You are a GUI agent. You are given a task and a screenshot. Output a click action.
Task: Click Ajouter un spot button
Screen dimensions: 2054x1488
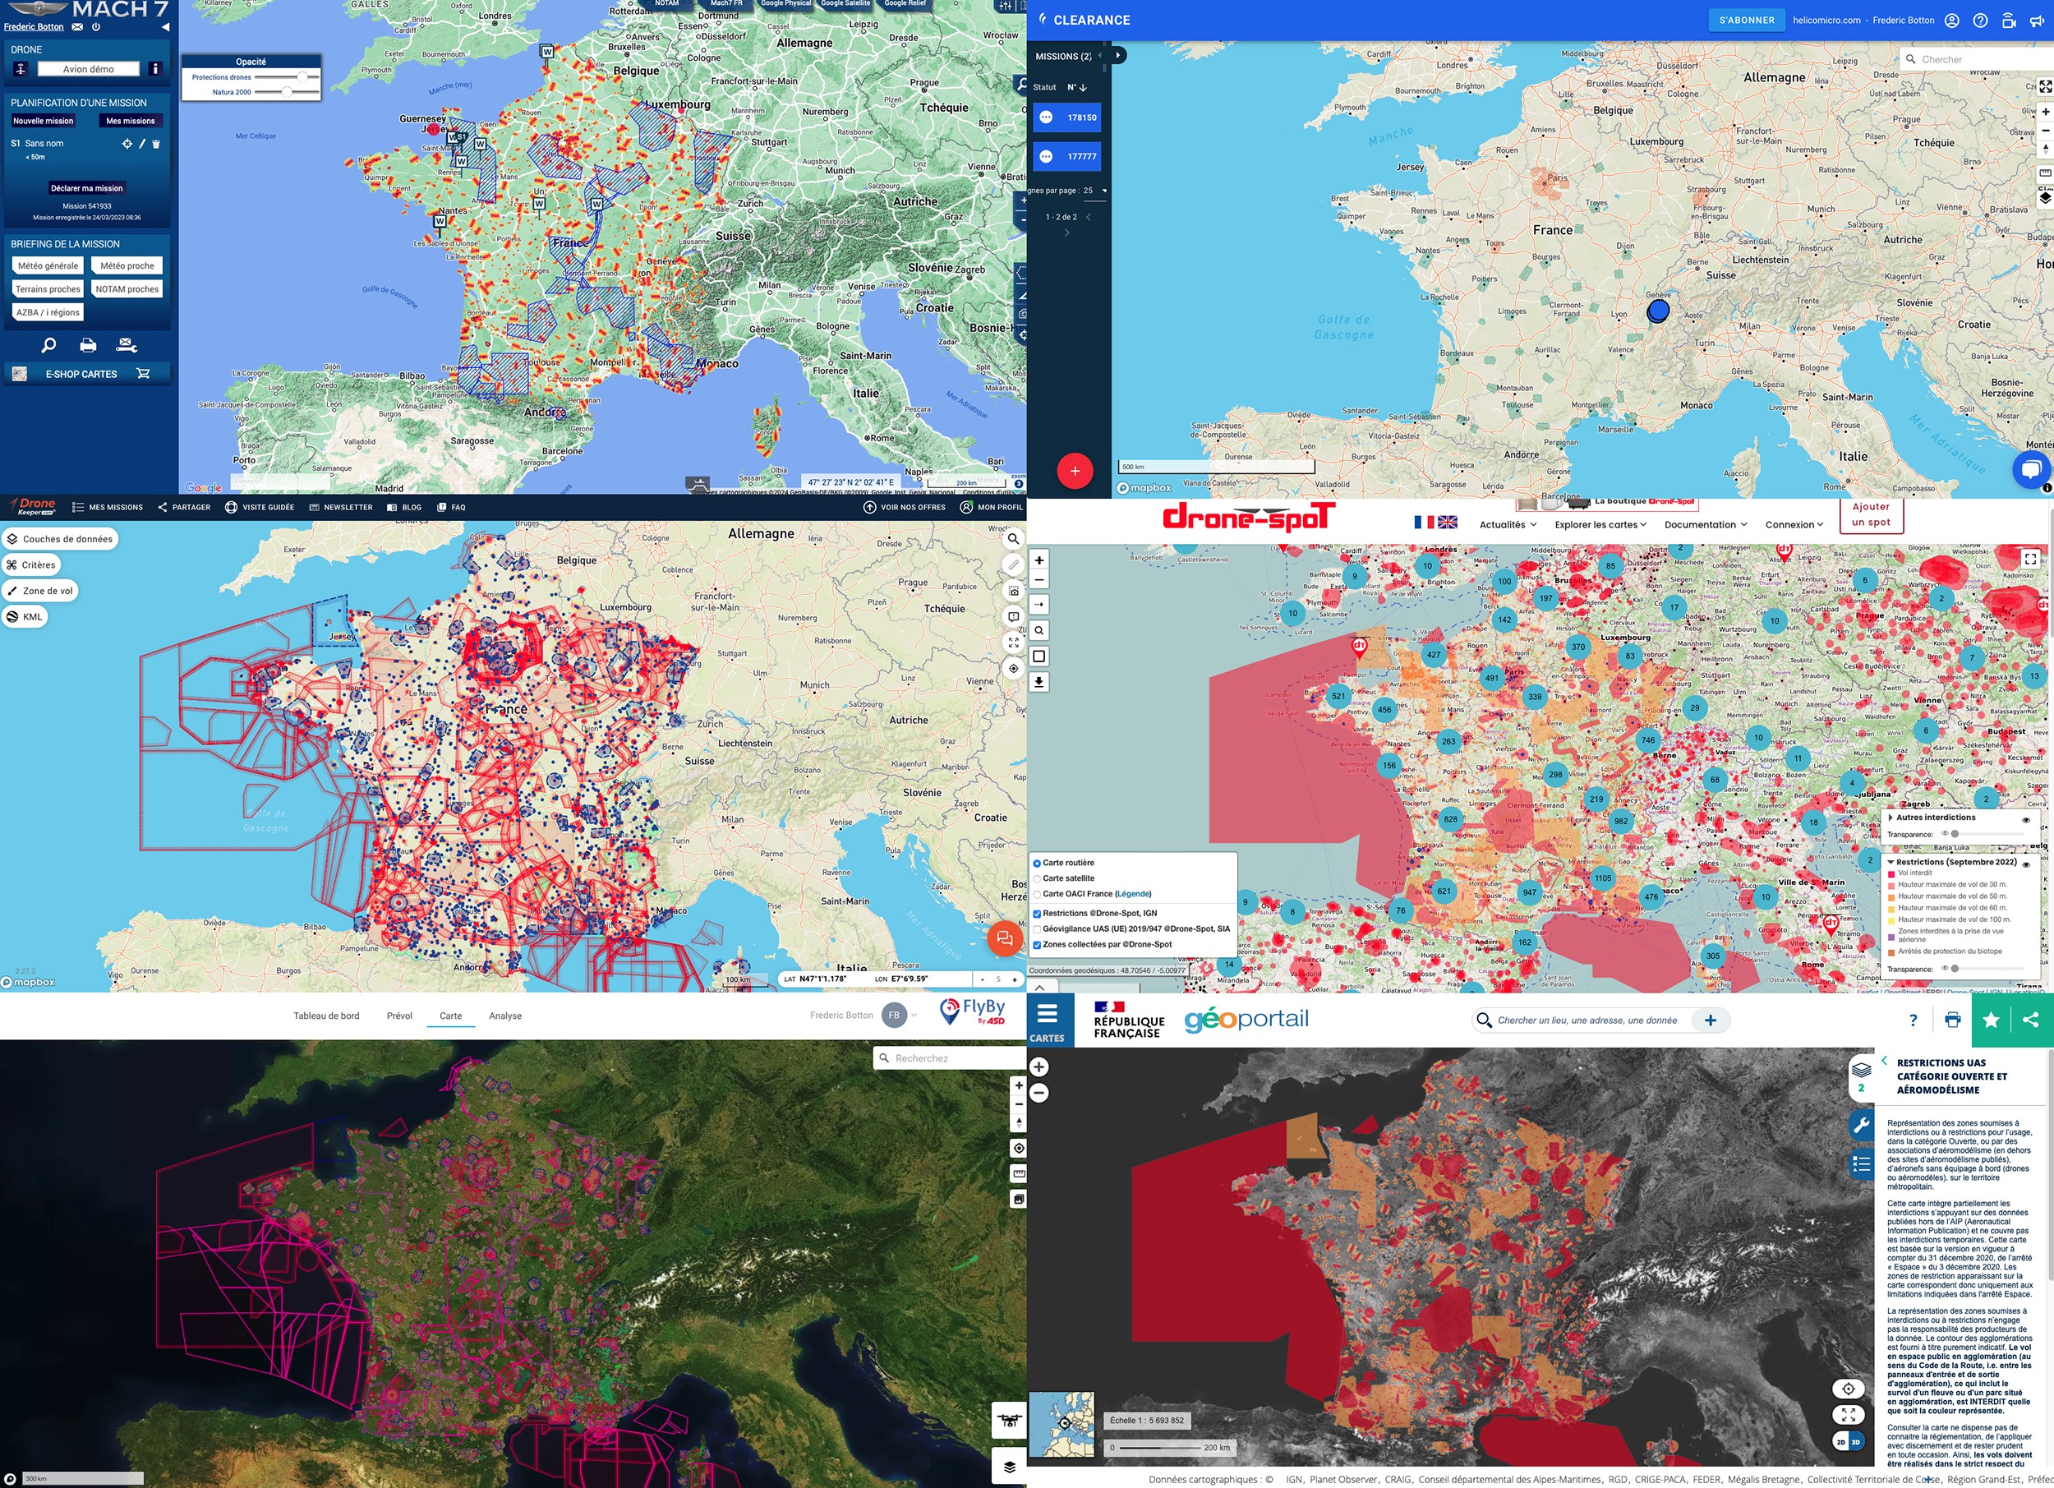pos(1871,514)
